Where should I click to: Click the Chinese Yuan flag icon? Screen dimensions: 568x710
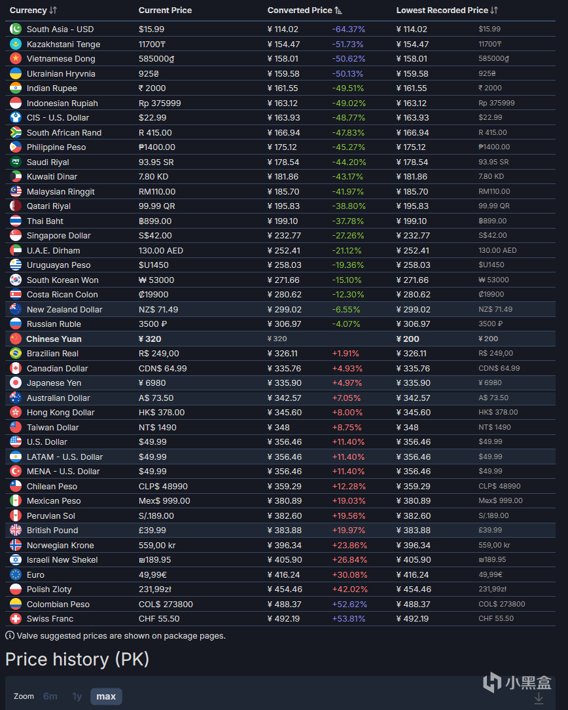[x=16, y=339]
